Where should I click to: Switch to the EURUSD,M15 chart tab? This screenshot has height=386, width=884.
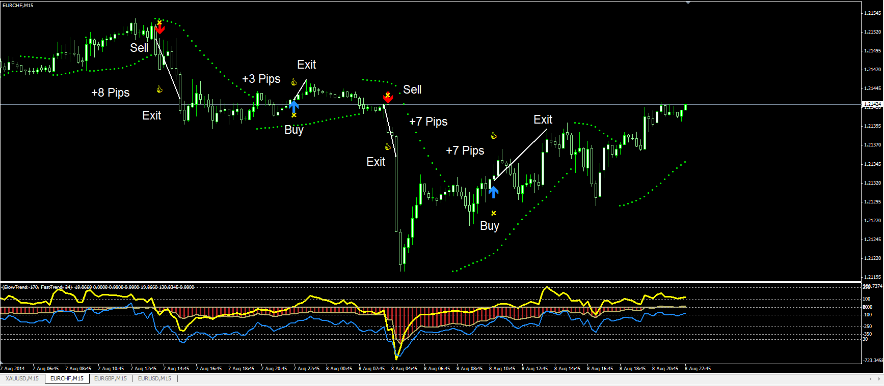(x=154, y=378)
